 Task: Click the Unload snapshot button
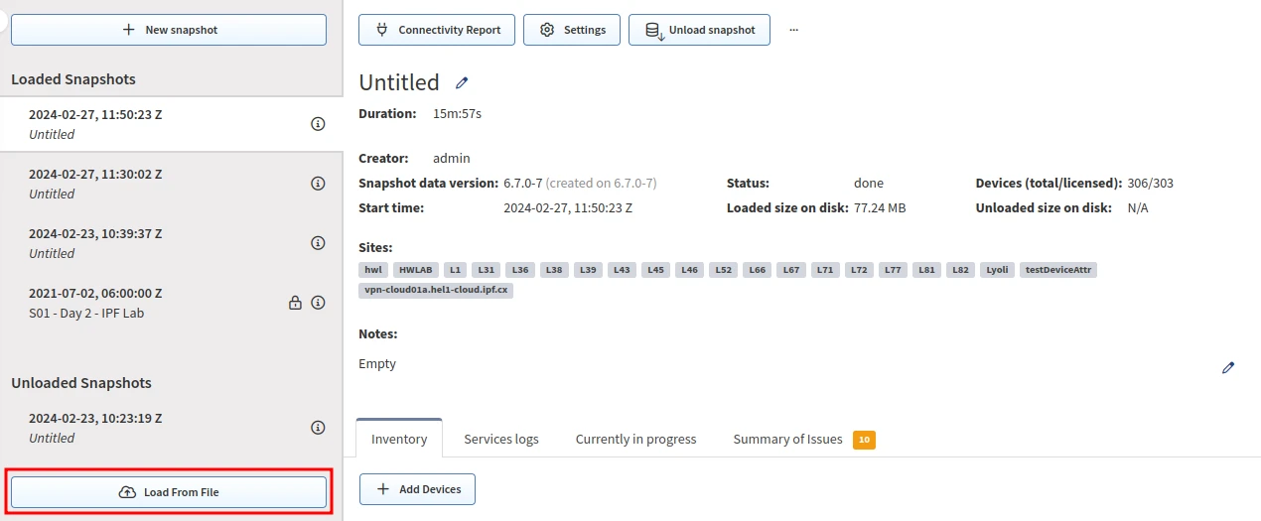699,30
